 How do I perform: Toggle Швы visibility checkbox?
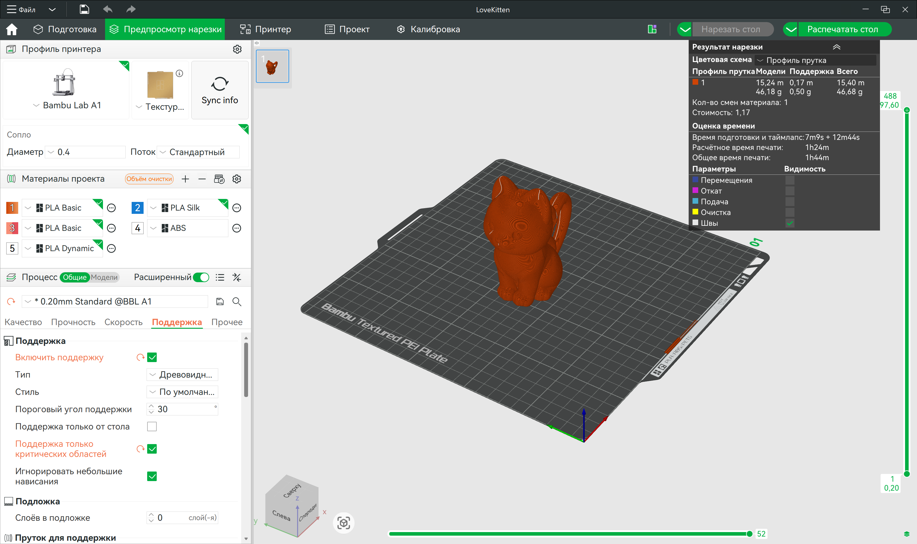point(789,223)
